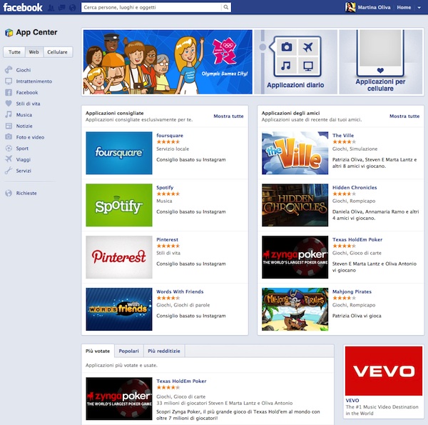428x425 pixels.
Task: Select Giochi category icon
Action: (x=9, y=70)
